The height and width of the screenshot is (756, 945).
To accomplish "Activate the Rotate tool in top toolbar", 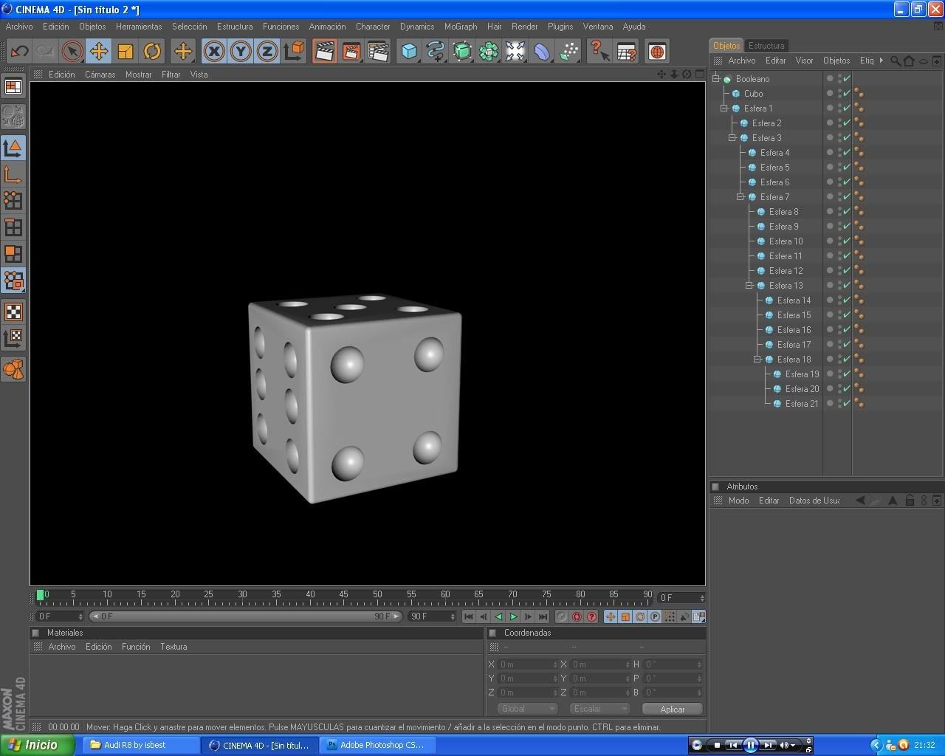I will click(x=151, y=52).
